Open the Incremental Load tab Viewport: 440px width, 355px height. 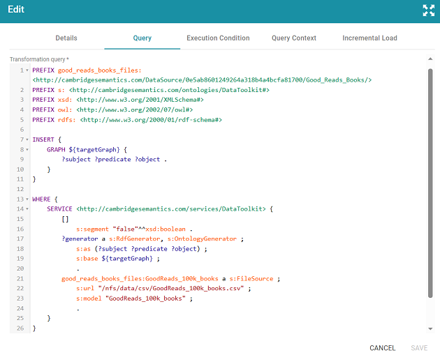click(369, 38)
